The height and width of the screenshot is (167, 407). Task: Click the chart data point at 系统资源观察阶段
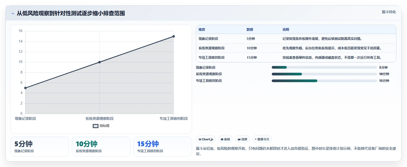(x=99, y=62)
